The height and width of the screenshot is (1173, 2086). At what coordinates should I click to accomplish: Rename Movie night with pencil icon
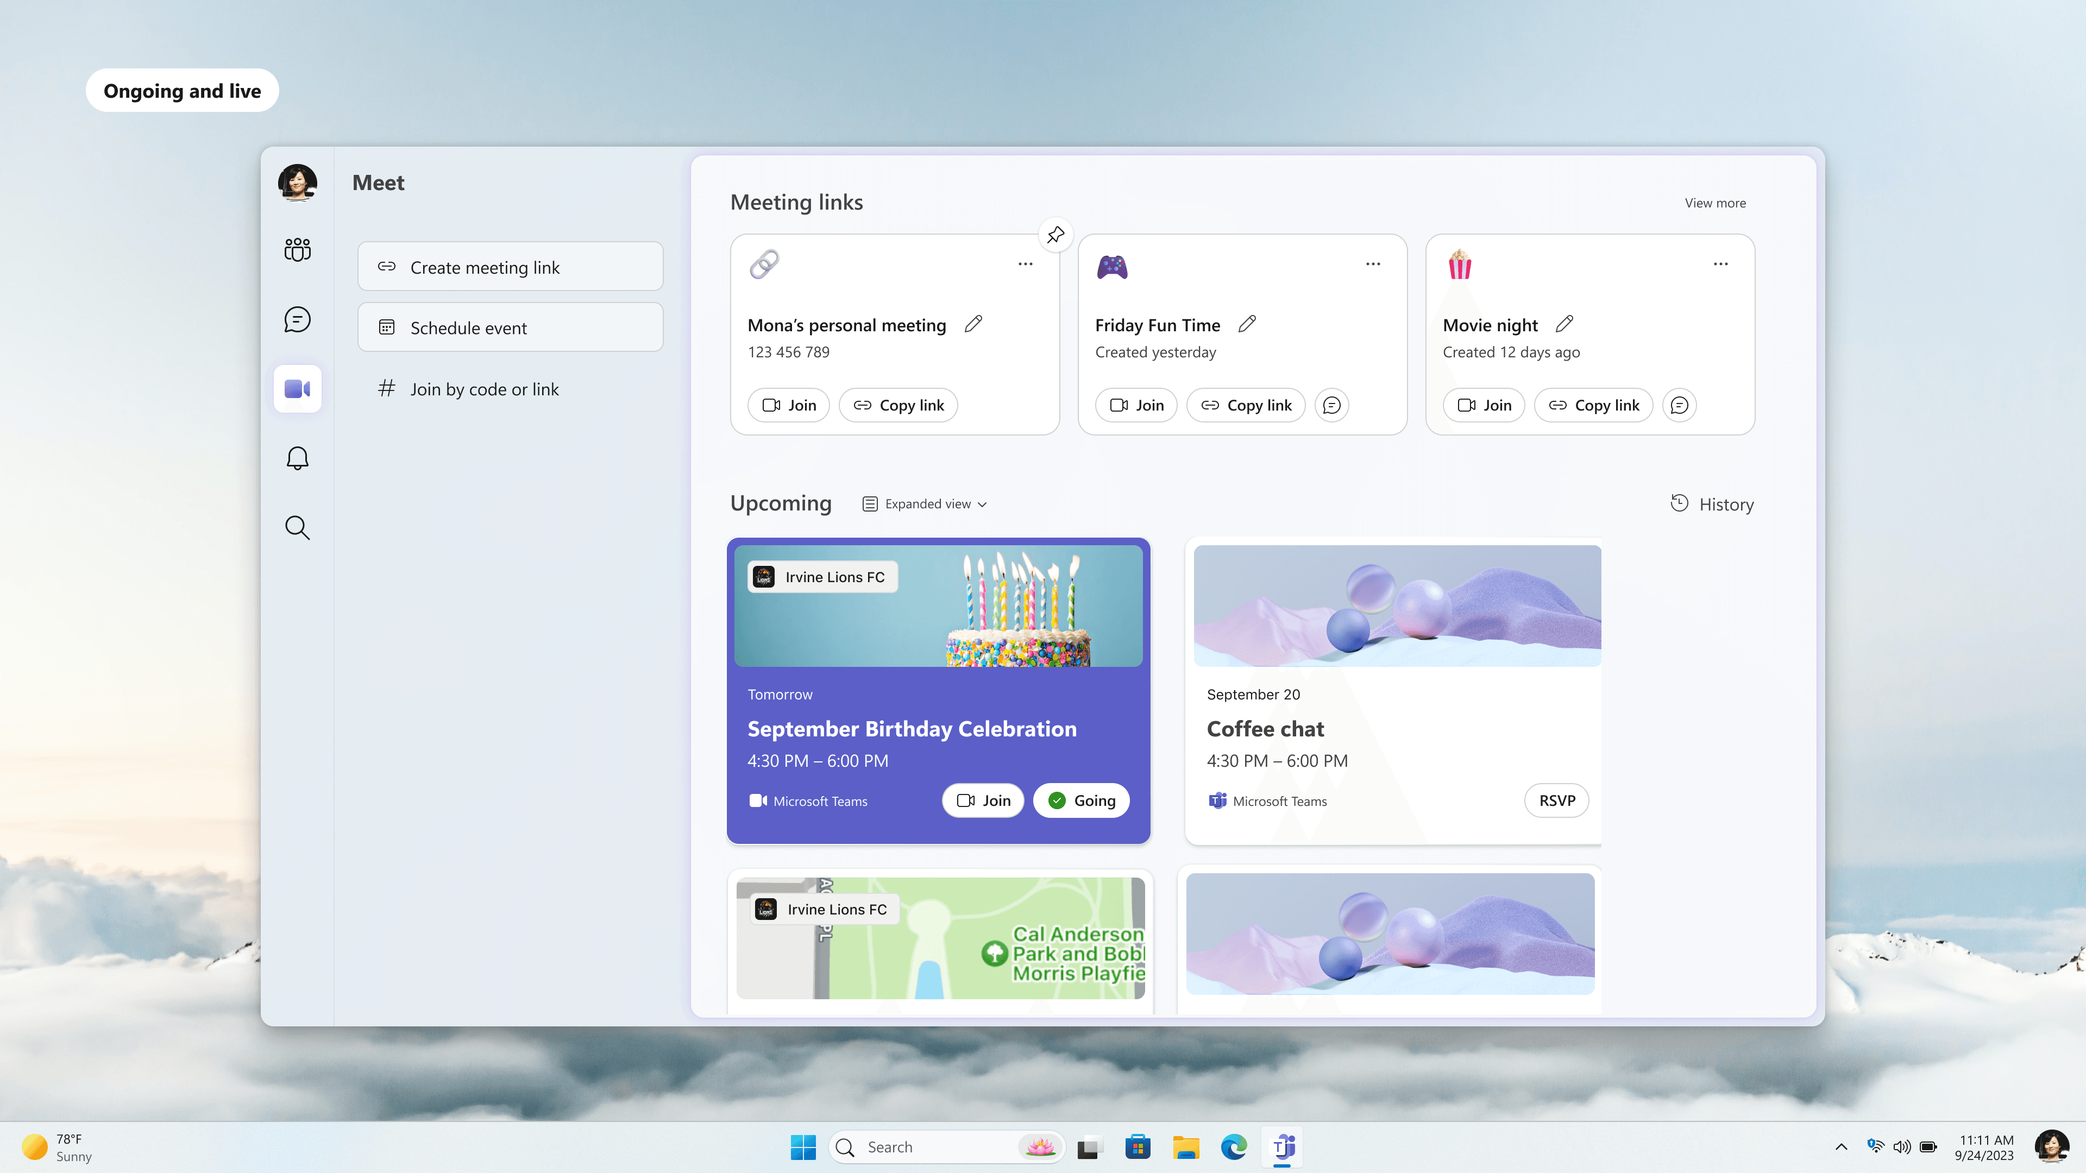point(1564,324)
